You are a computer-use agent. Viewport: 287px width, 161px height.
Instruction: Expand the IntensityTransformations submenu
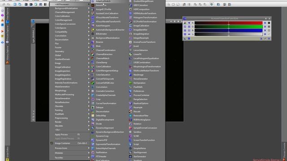[70, 83]
